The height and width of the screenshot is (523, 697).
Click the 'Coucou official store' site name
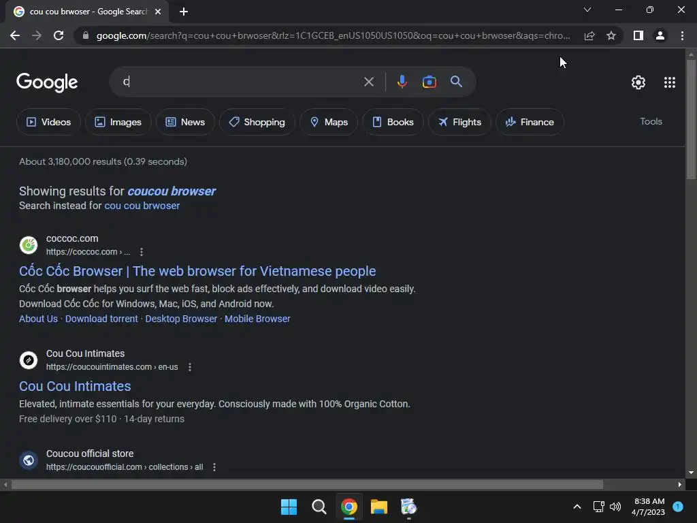(x=90, y=454)
